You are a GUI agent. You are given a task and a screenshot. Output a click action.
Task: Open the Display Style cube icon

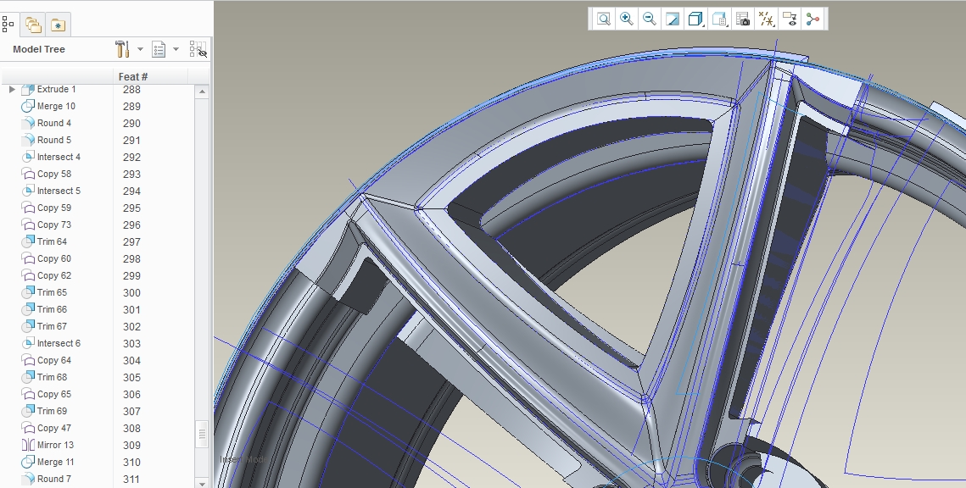[695, 19]
